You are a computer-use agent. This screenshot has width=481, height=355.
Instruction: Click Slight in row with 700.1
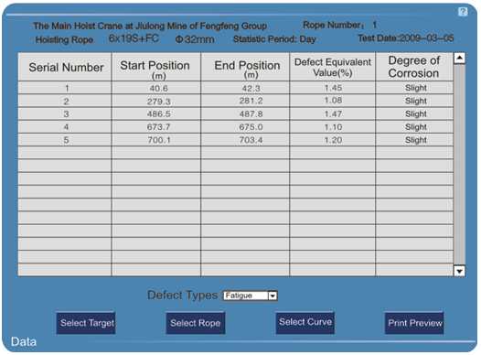(x=416, y=140)
